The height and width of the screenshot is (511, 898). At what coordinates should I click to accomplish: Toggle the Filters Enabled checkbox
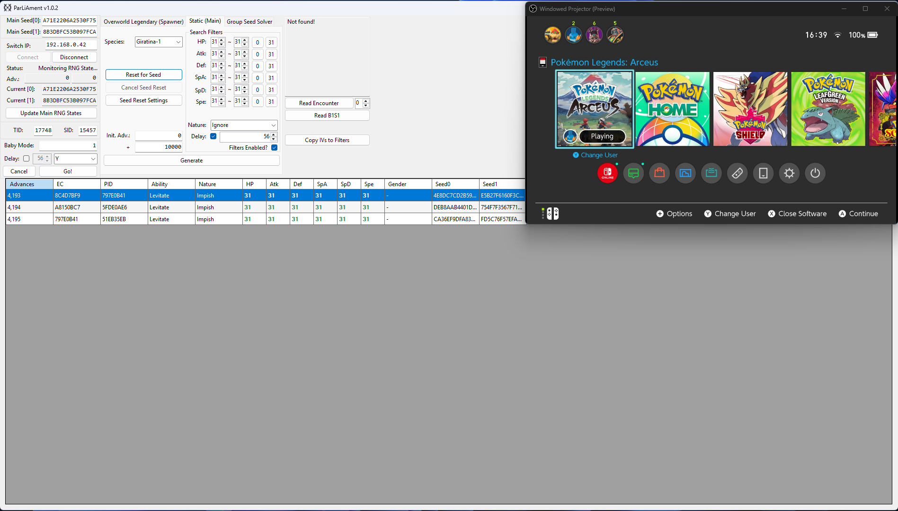click(275, 148)
